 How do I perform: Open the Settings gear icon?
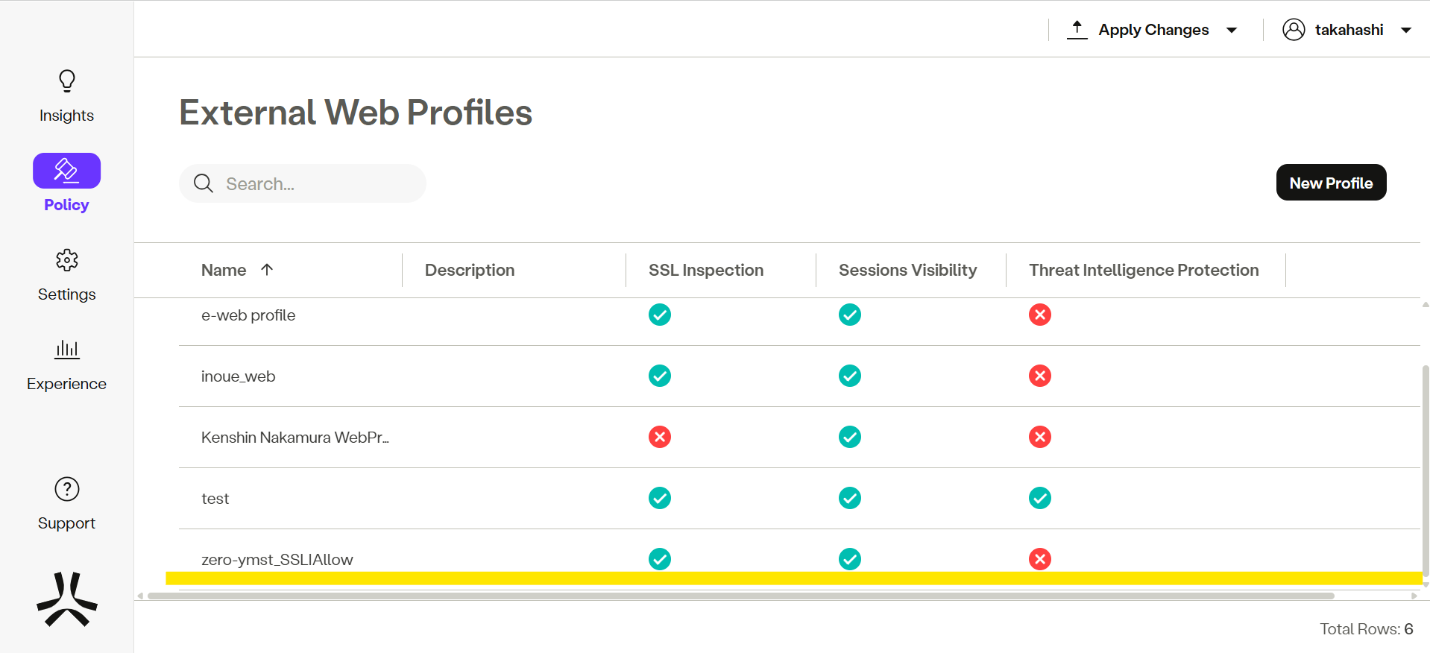click(67, 260)
